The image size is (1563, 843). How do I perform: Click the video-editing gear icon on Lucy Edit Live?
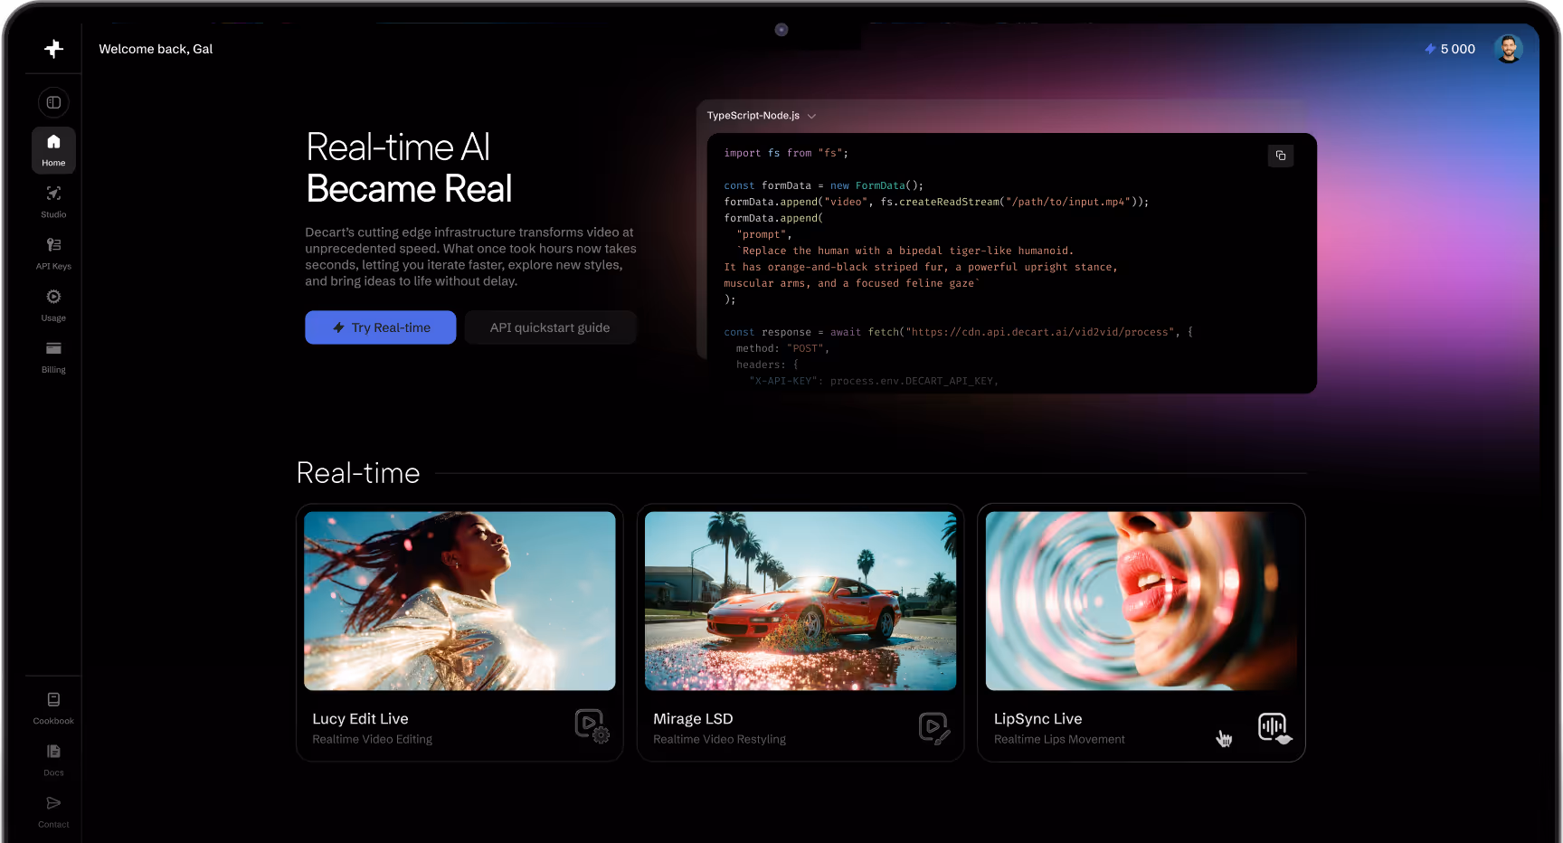click(x=592, y=726)
